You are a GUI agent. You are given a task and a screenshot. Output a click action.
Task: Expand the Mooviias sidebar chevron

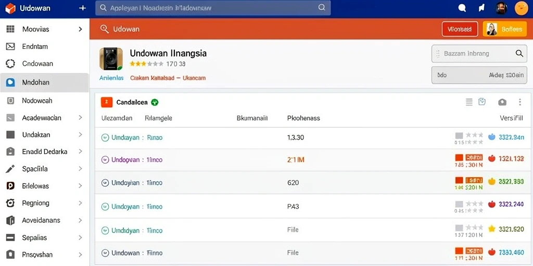click(80, 29)
